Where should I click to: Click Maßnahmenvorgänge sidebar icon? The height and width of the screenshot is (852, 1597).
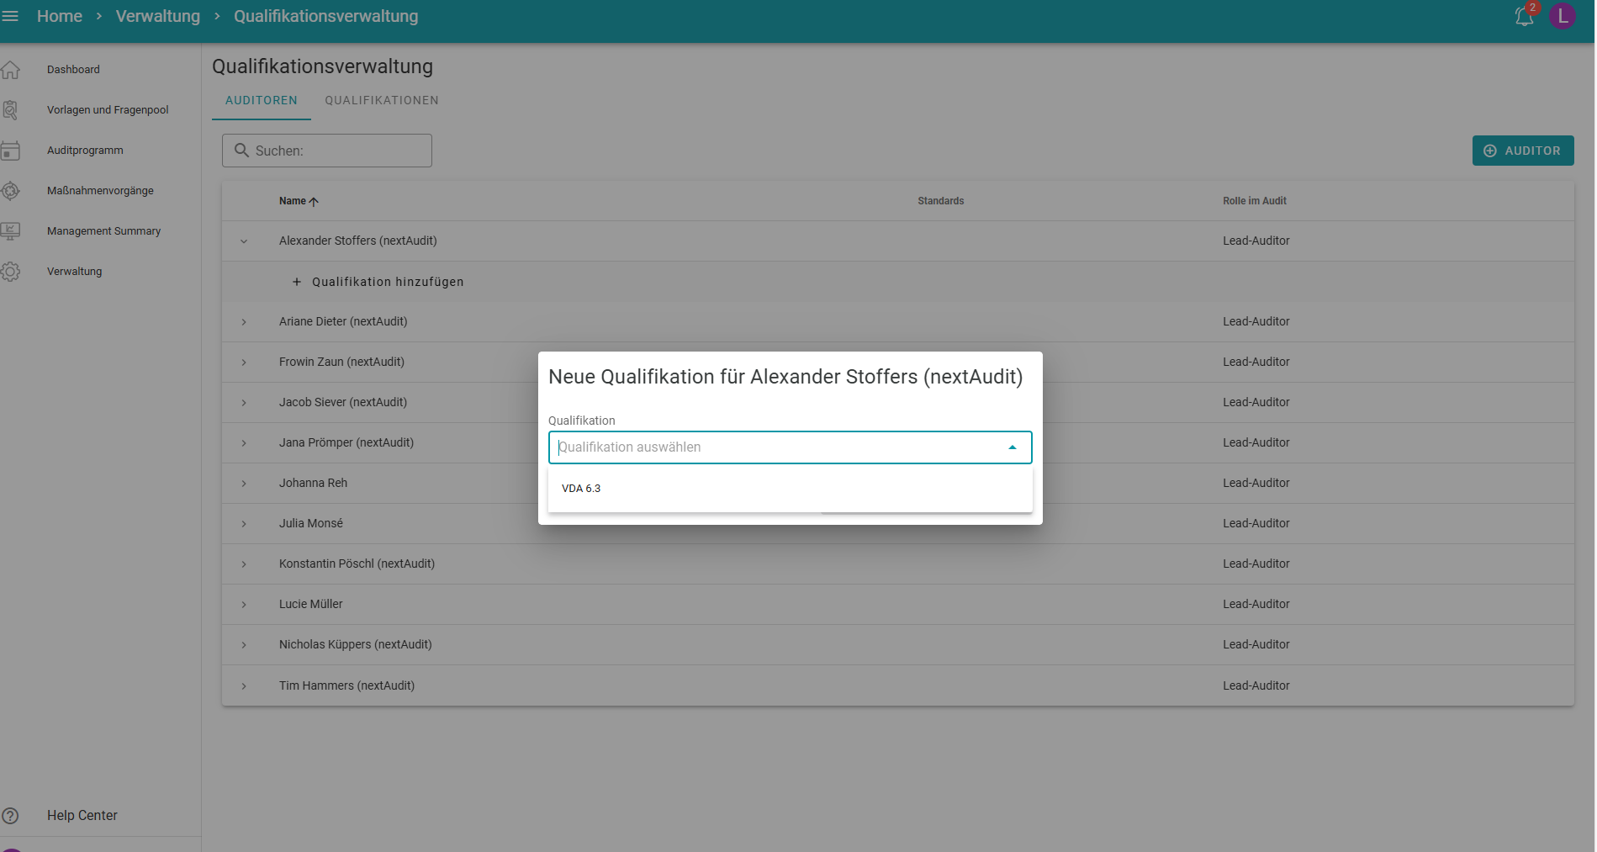(10, 191)
